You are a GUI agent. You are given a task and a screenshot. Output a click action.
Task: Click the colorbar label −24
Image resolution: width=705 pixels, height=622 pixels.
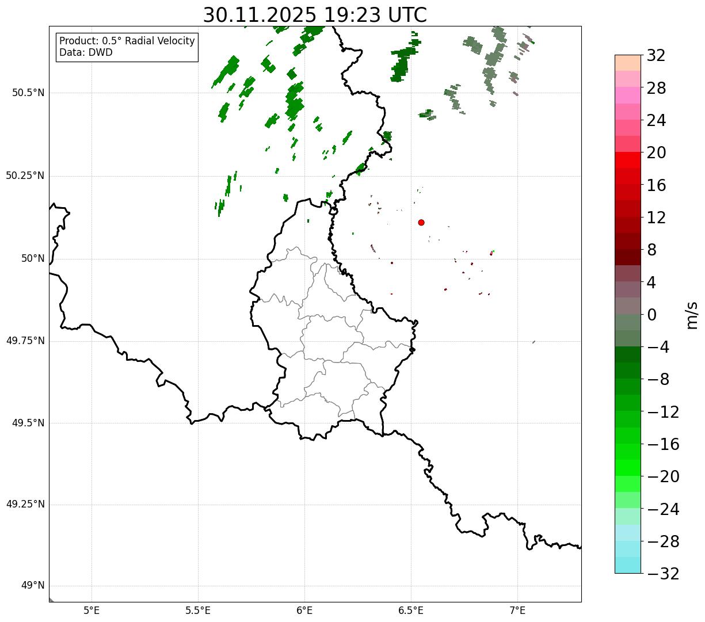pos(663,509)
